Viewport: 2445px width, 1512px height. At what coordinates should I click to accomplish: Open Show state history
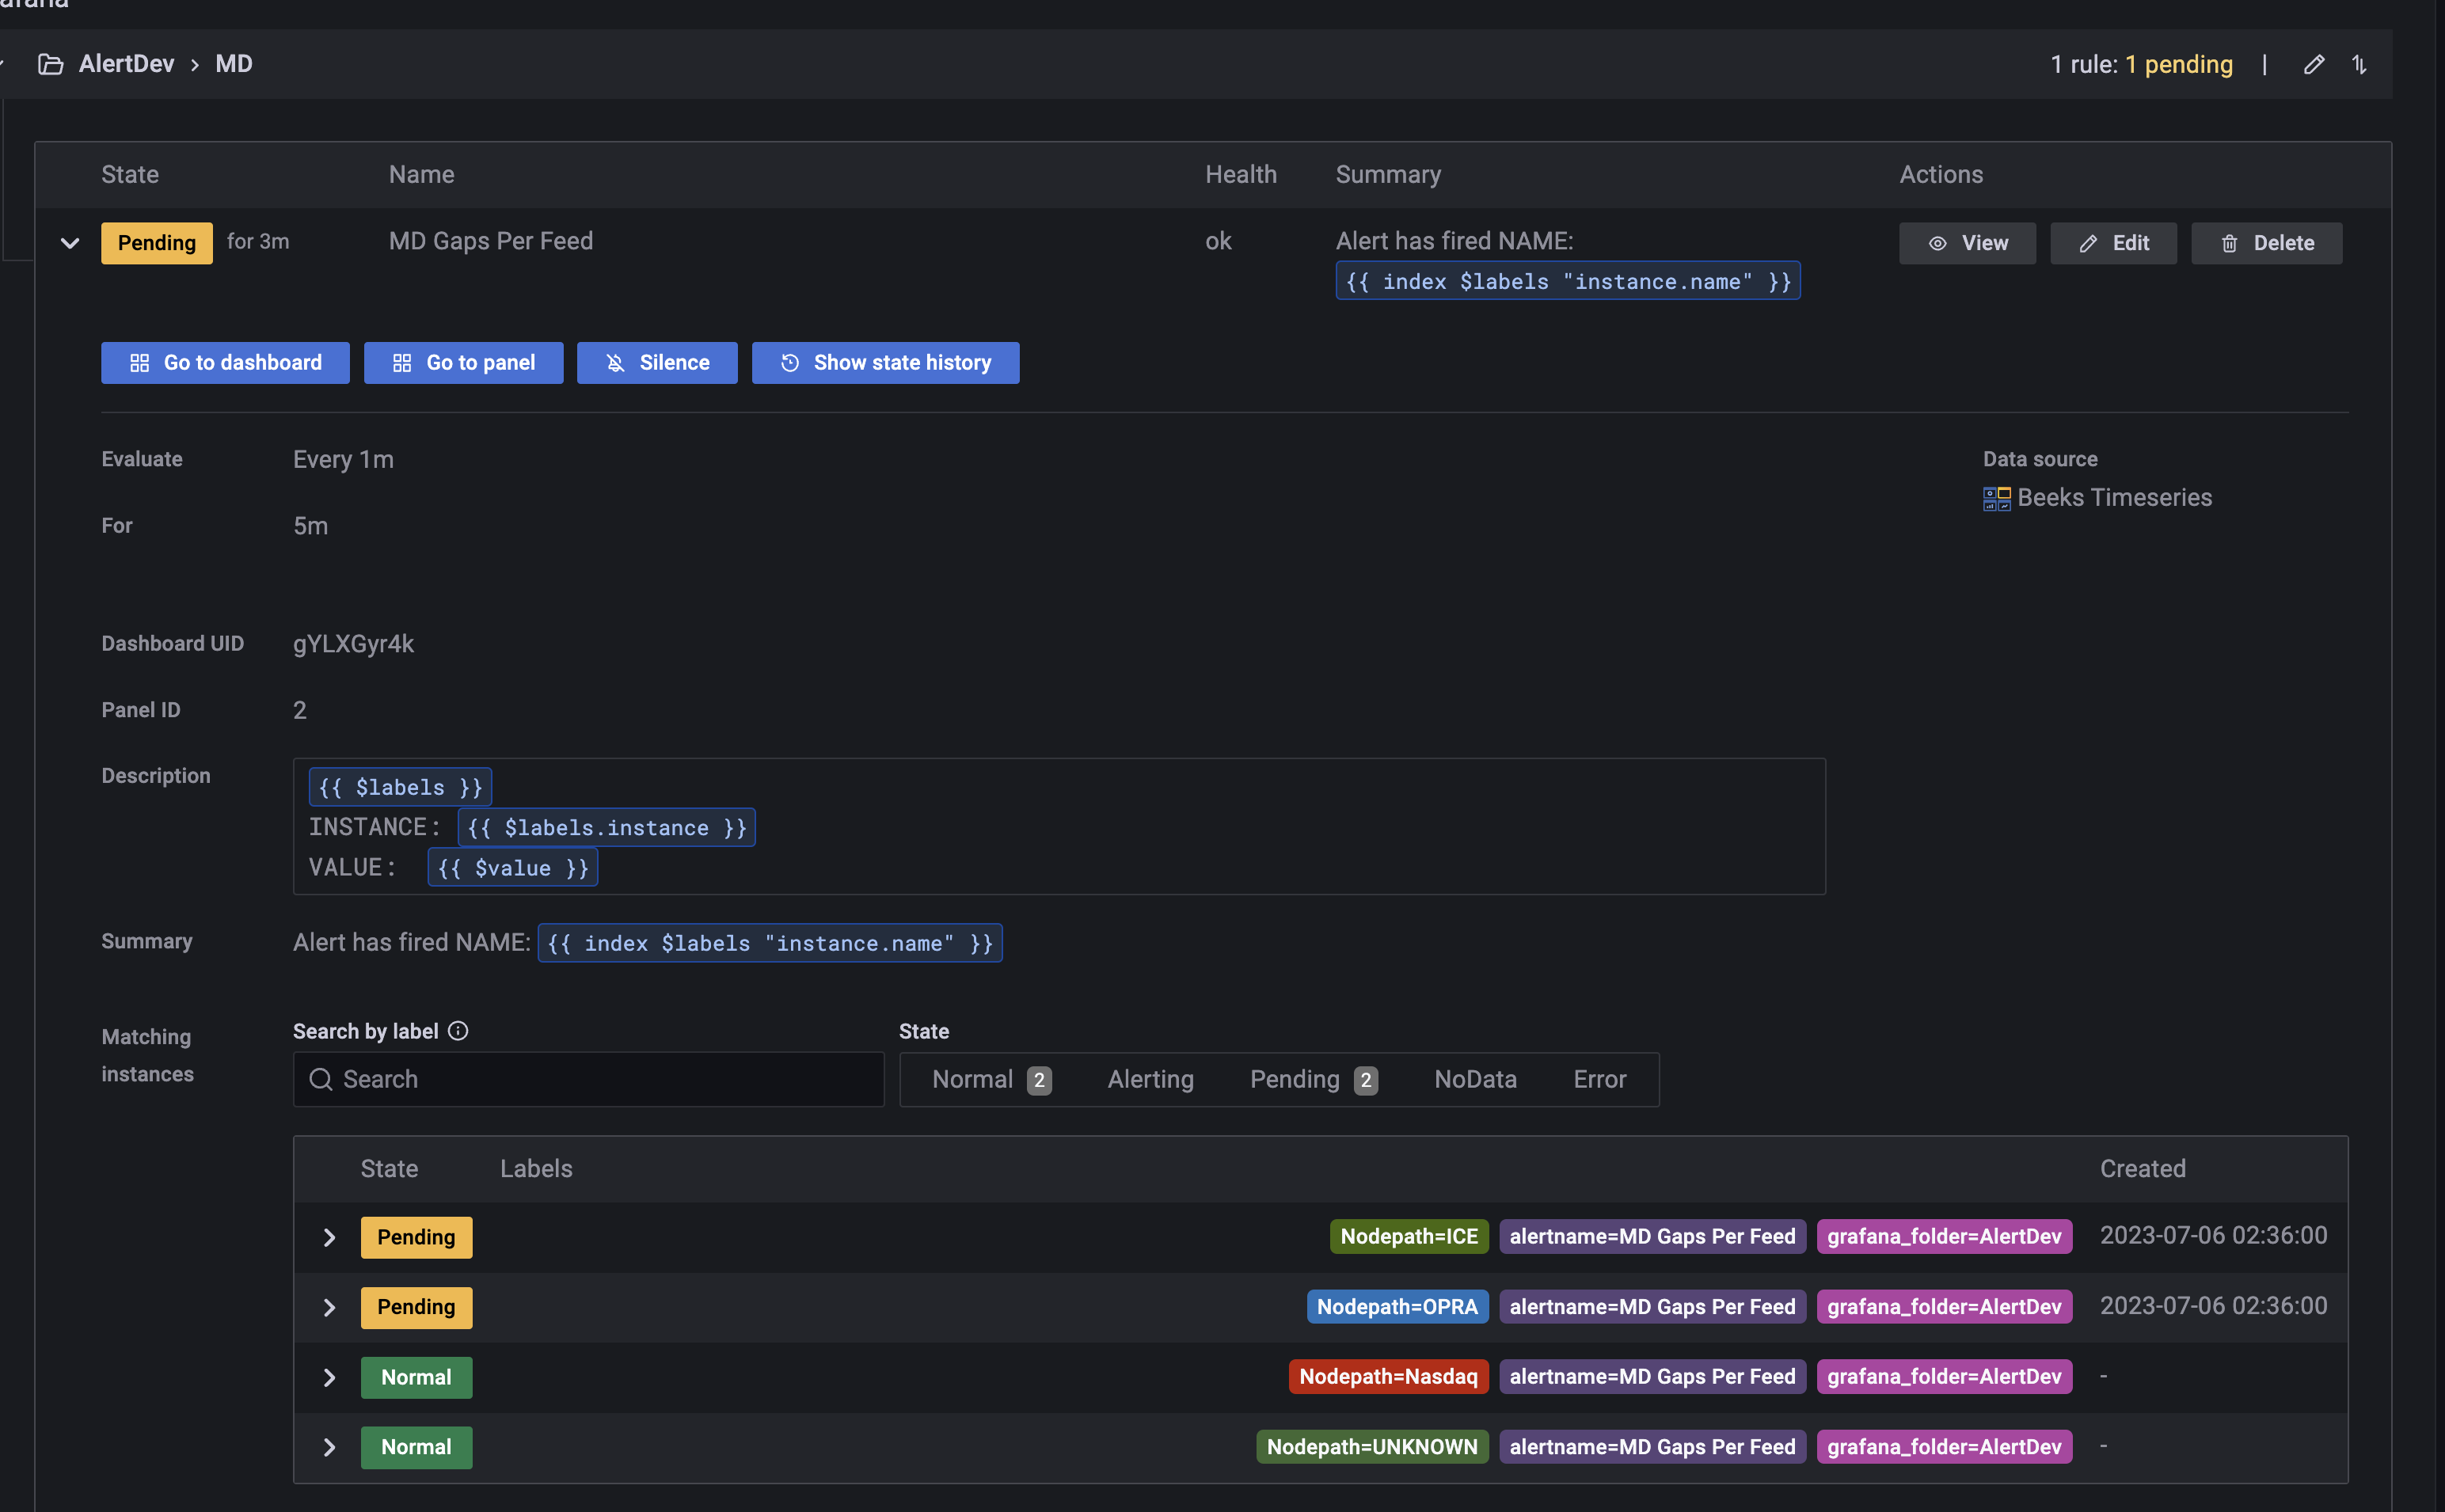coord(885,363)
